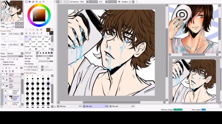Switch to the Rib.png document tab
Viewport: 222px width, 124px height.
70,106
